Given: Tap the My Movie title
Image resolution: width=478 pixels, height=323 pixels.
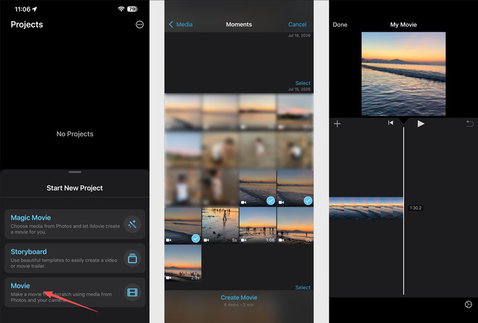Looking at the screenshot, I should point(403,25).
